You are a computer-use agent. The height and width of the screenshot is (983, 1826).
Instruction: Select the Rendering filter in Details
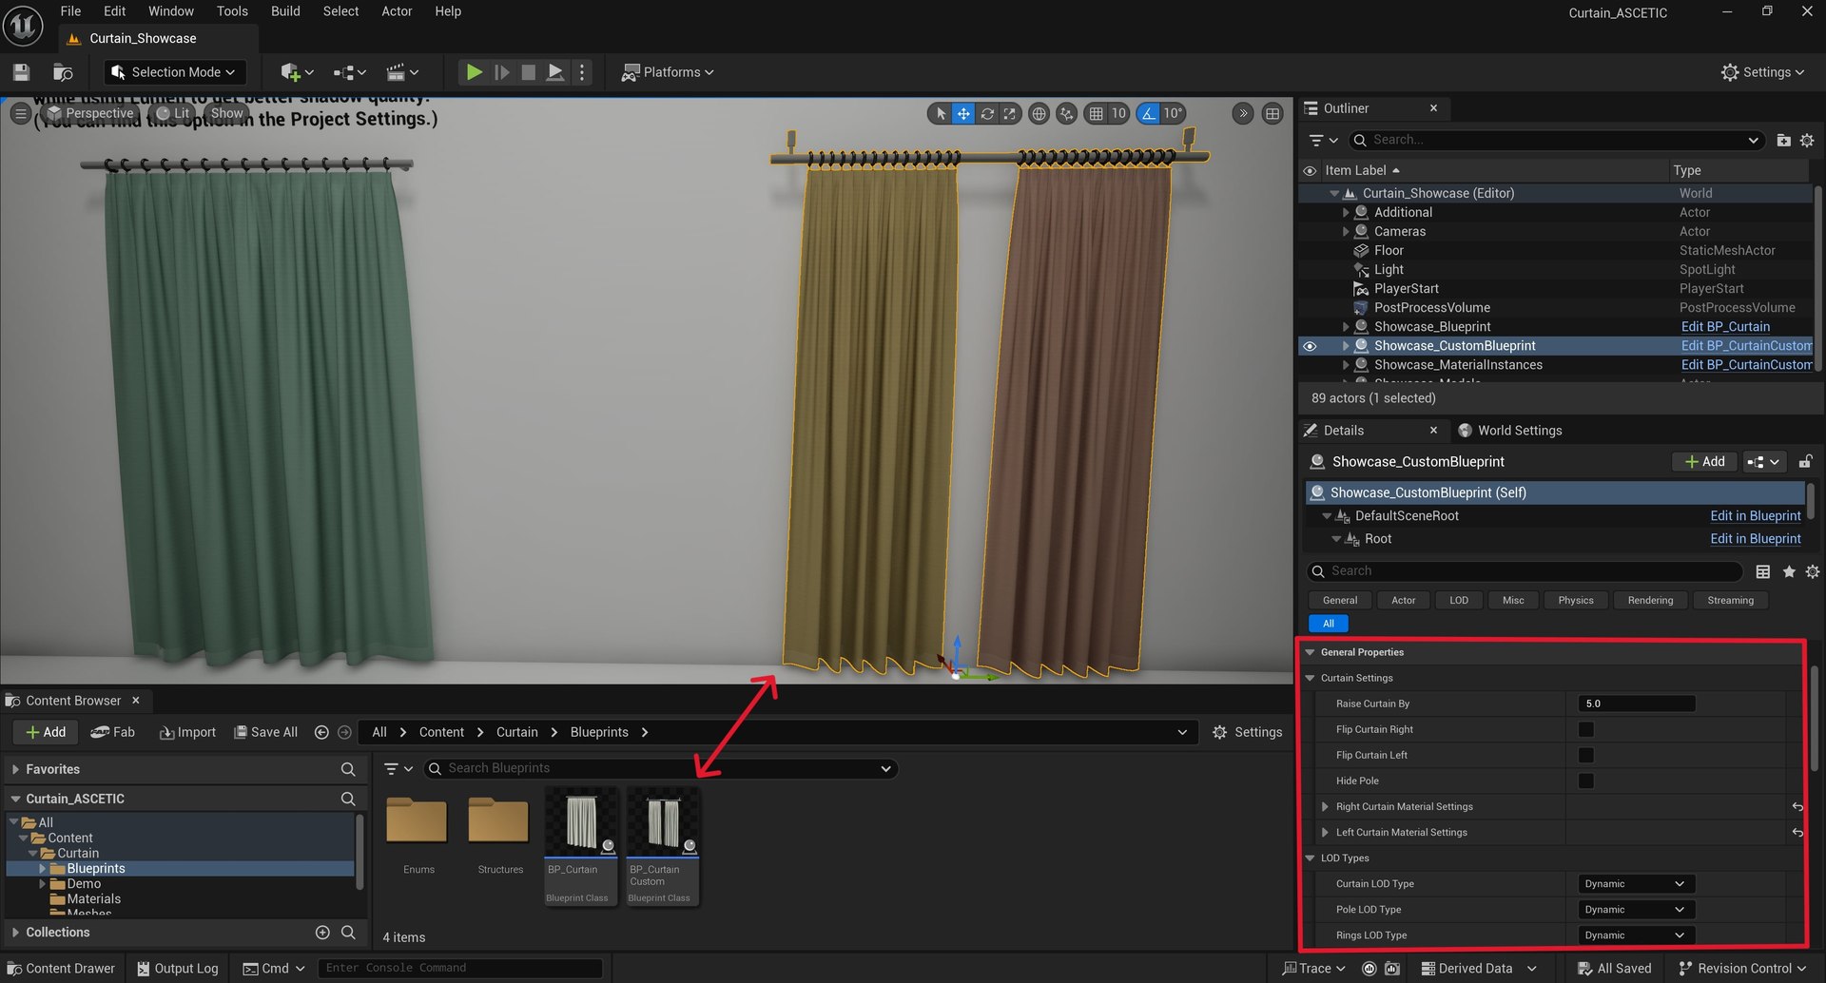(x=1650, y=601)
